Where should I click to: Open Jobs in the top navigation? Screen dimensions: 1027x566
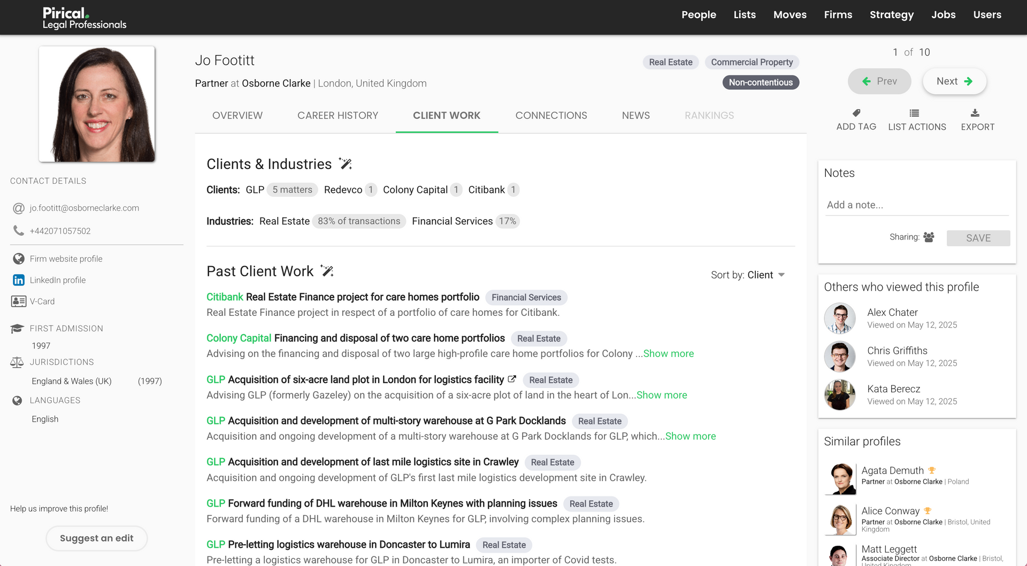pos(944,15)
